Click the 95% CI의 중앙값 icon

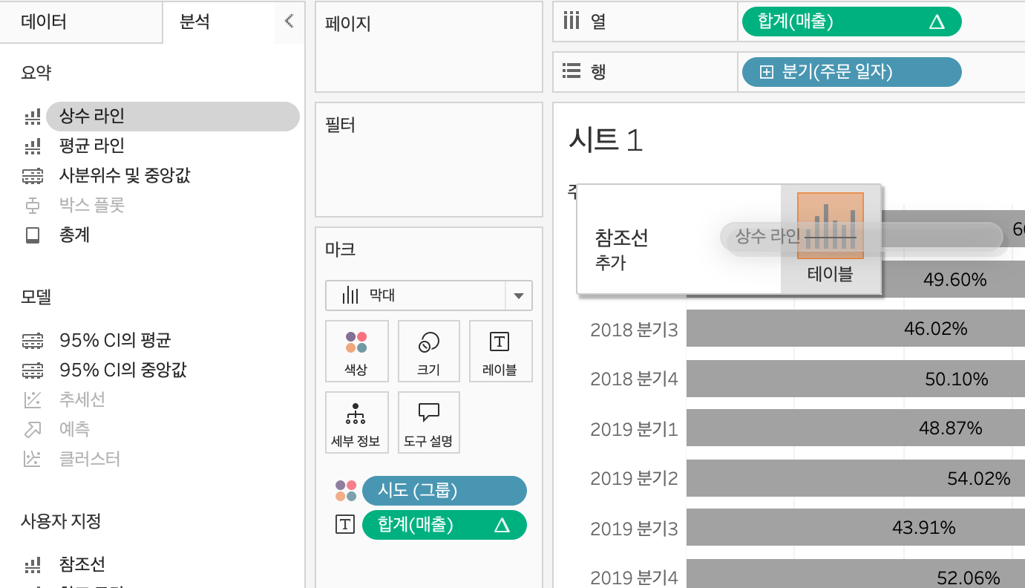pyautogui.click(x=33, y=370)
